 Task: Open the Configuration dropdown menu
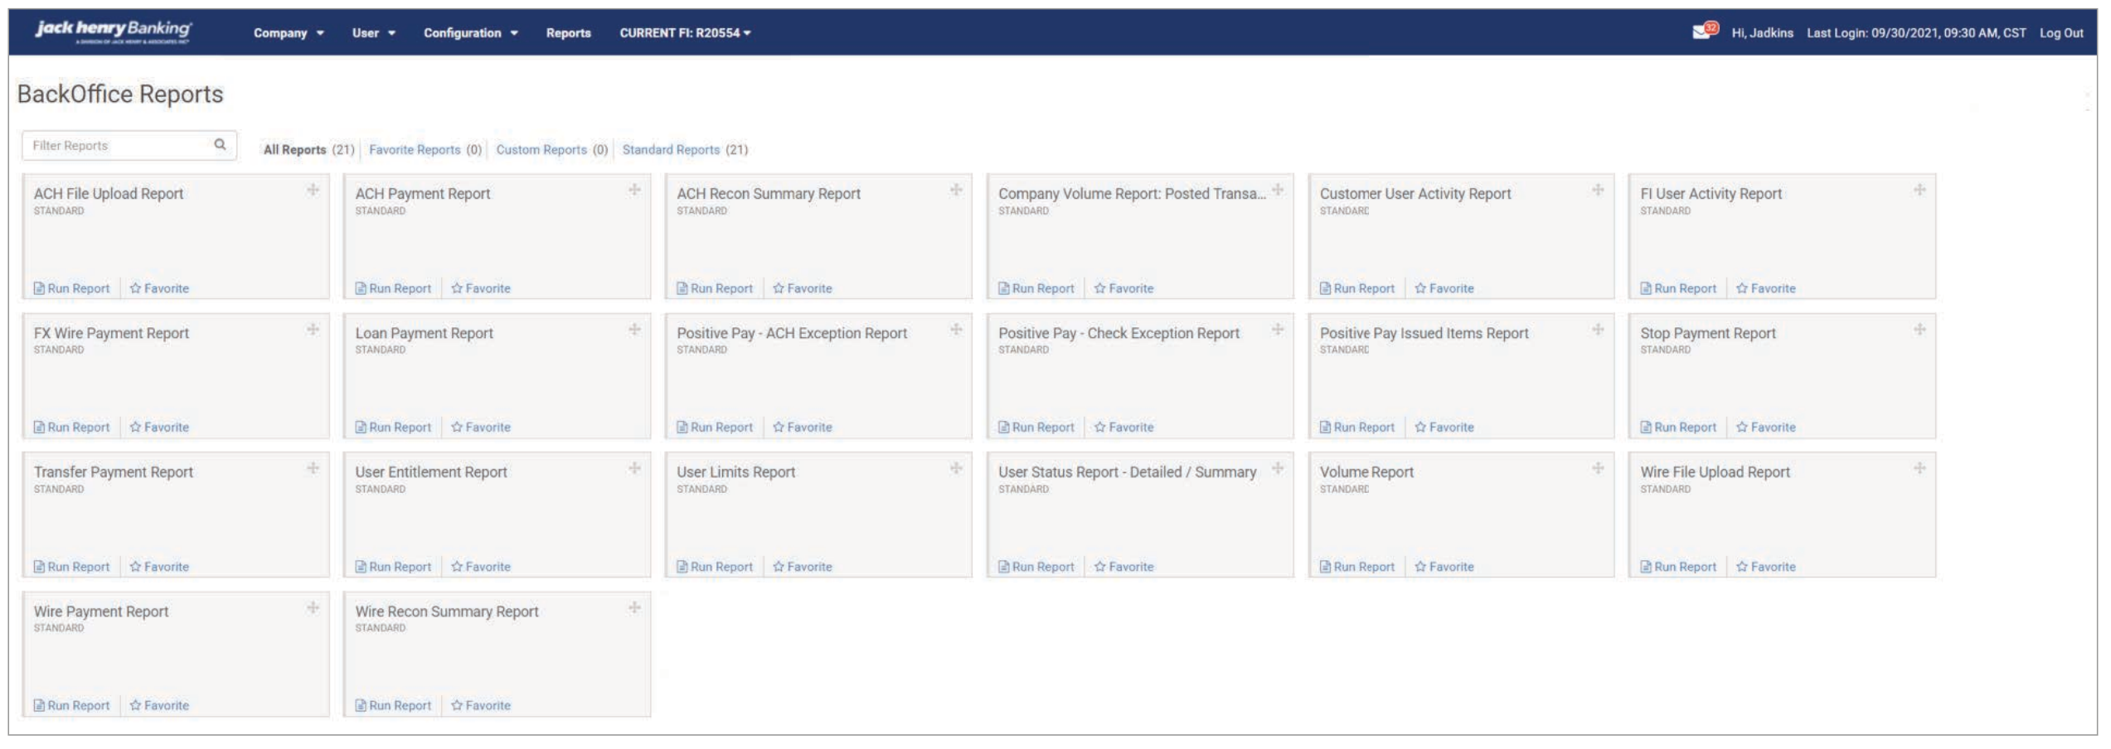click(470, 33)
